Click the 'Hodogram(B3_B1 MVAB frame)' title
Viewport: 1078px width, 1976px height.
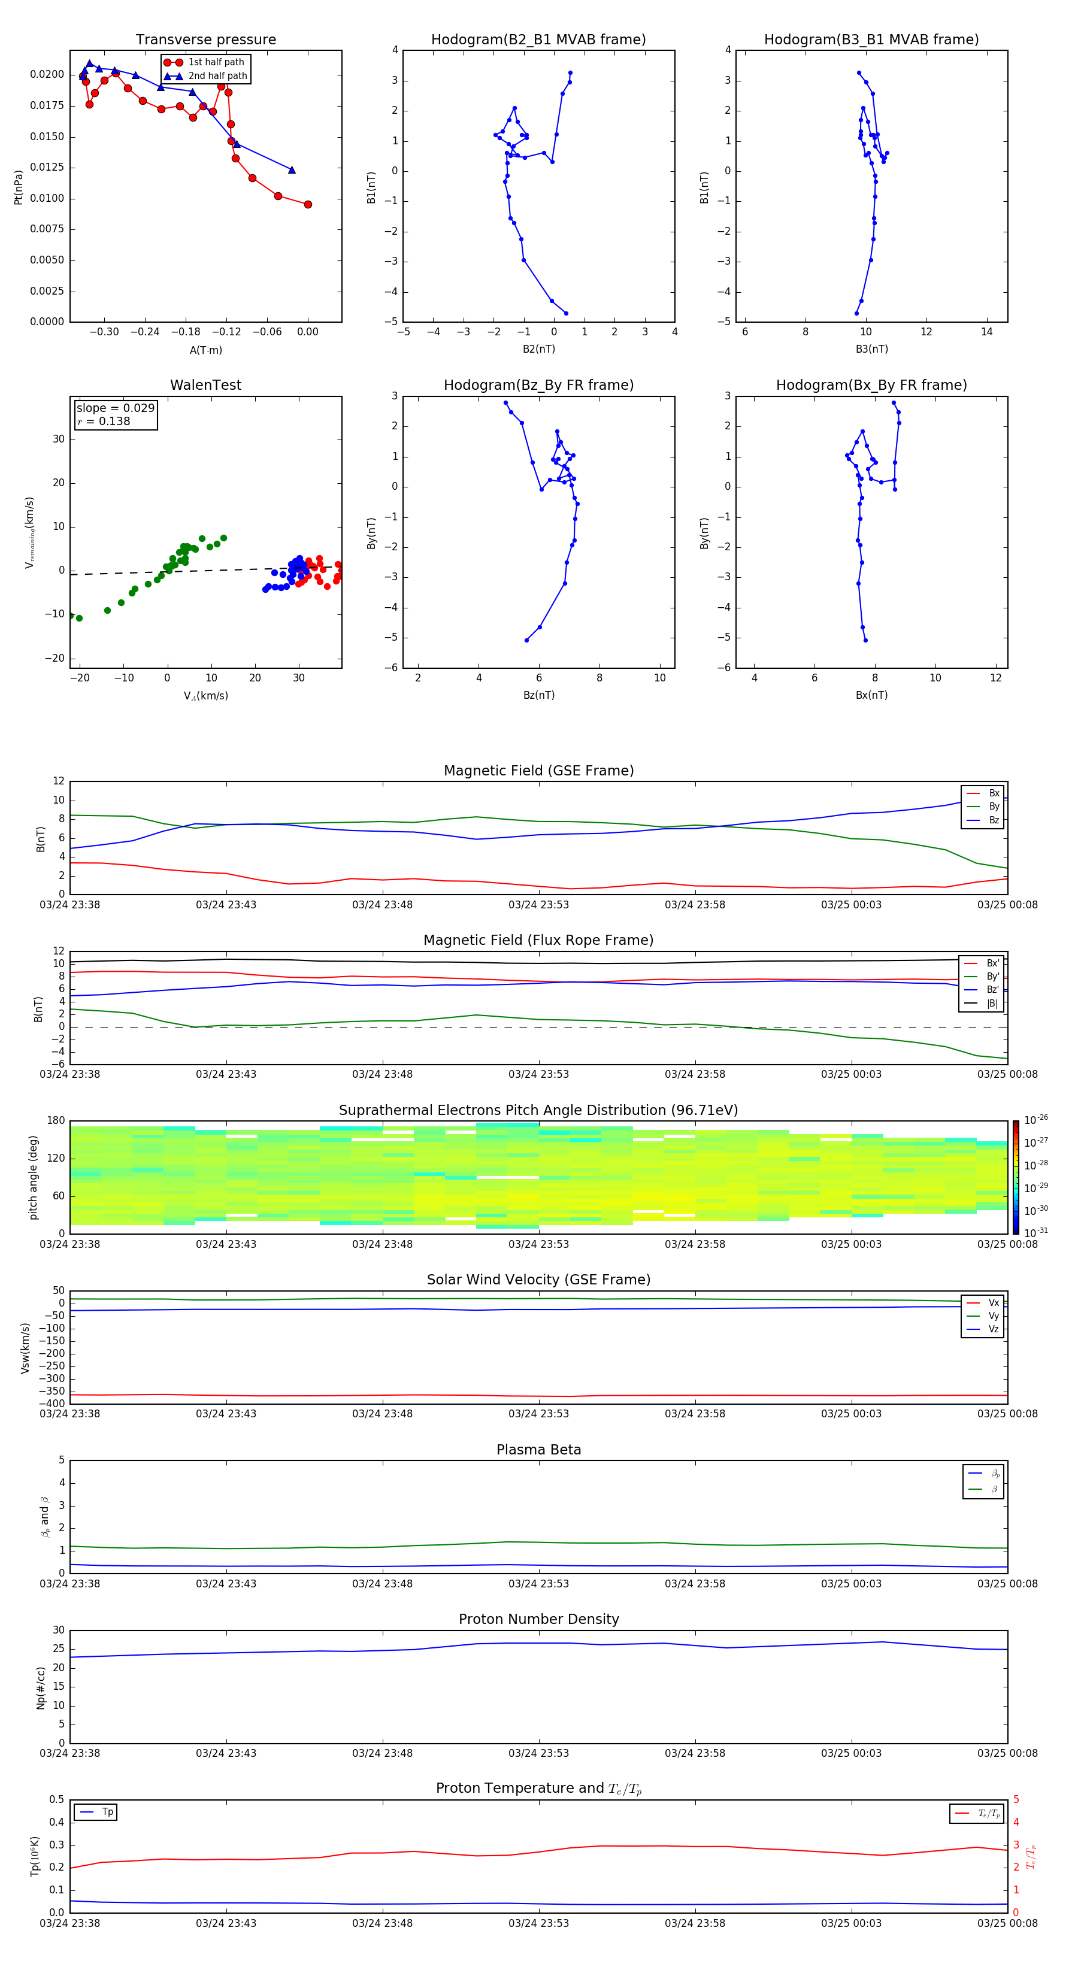(871, 40)
